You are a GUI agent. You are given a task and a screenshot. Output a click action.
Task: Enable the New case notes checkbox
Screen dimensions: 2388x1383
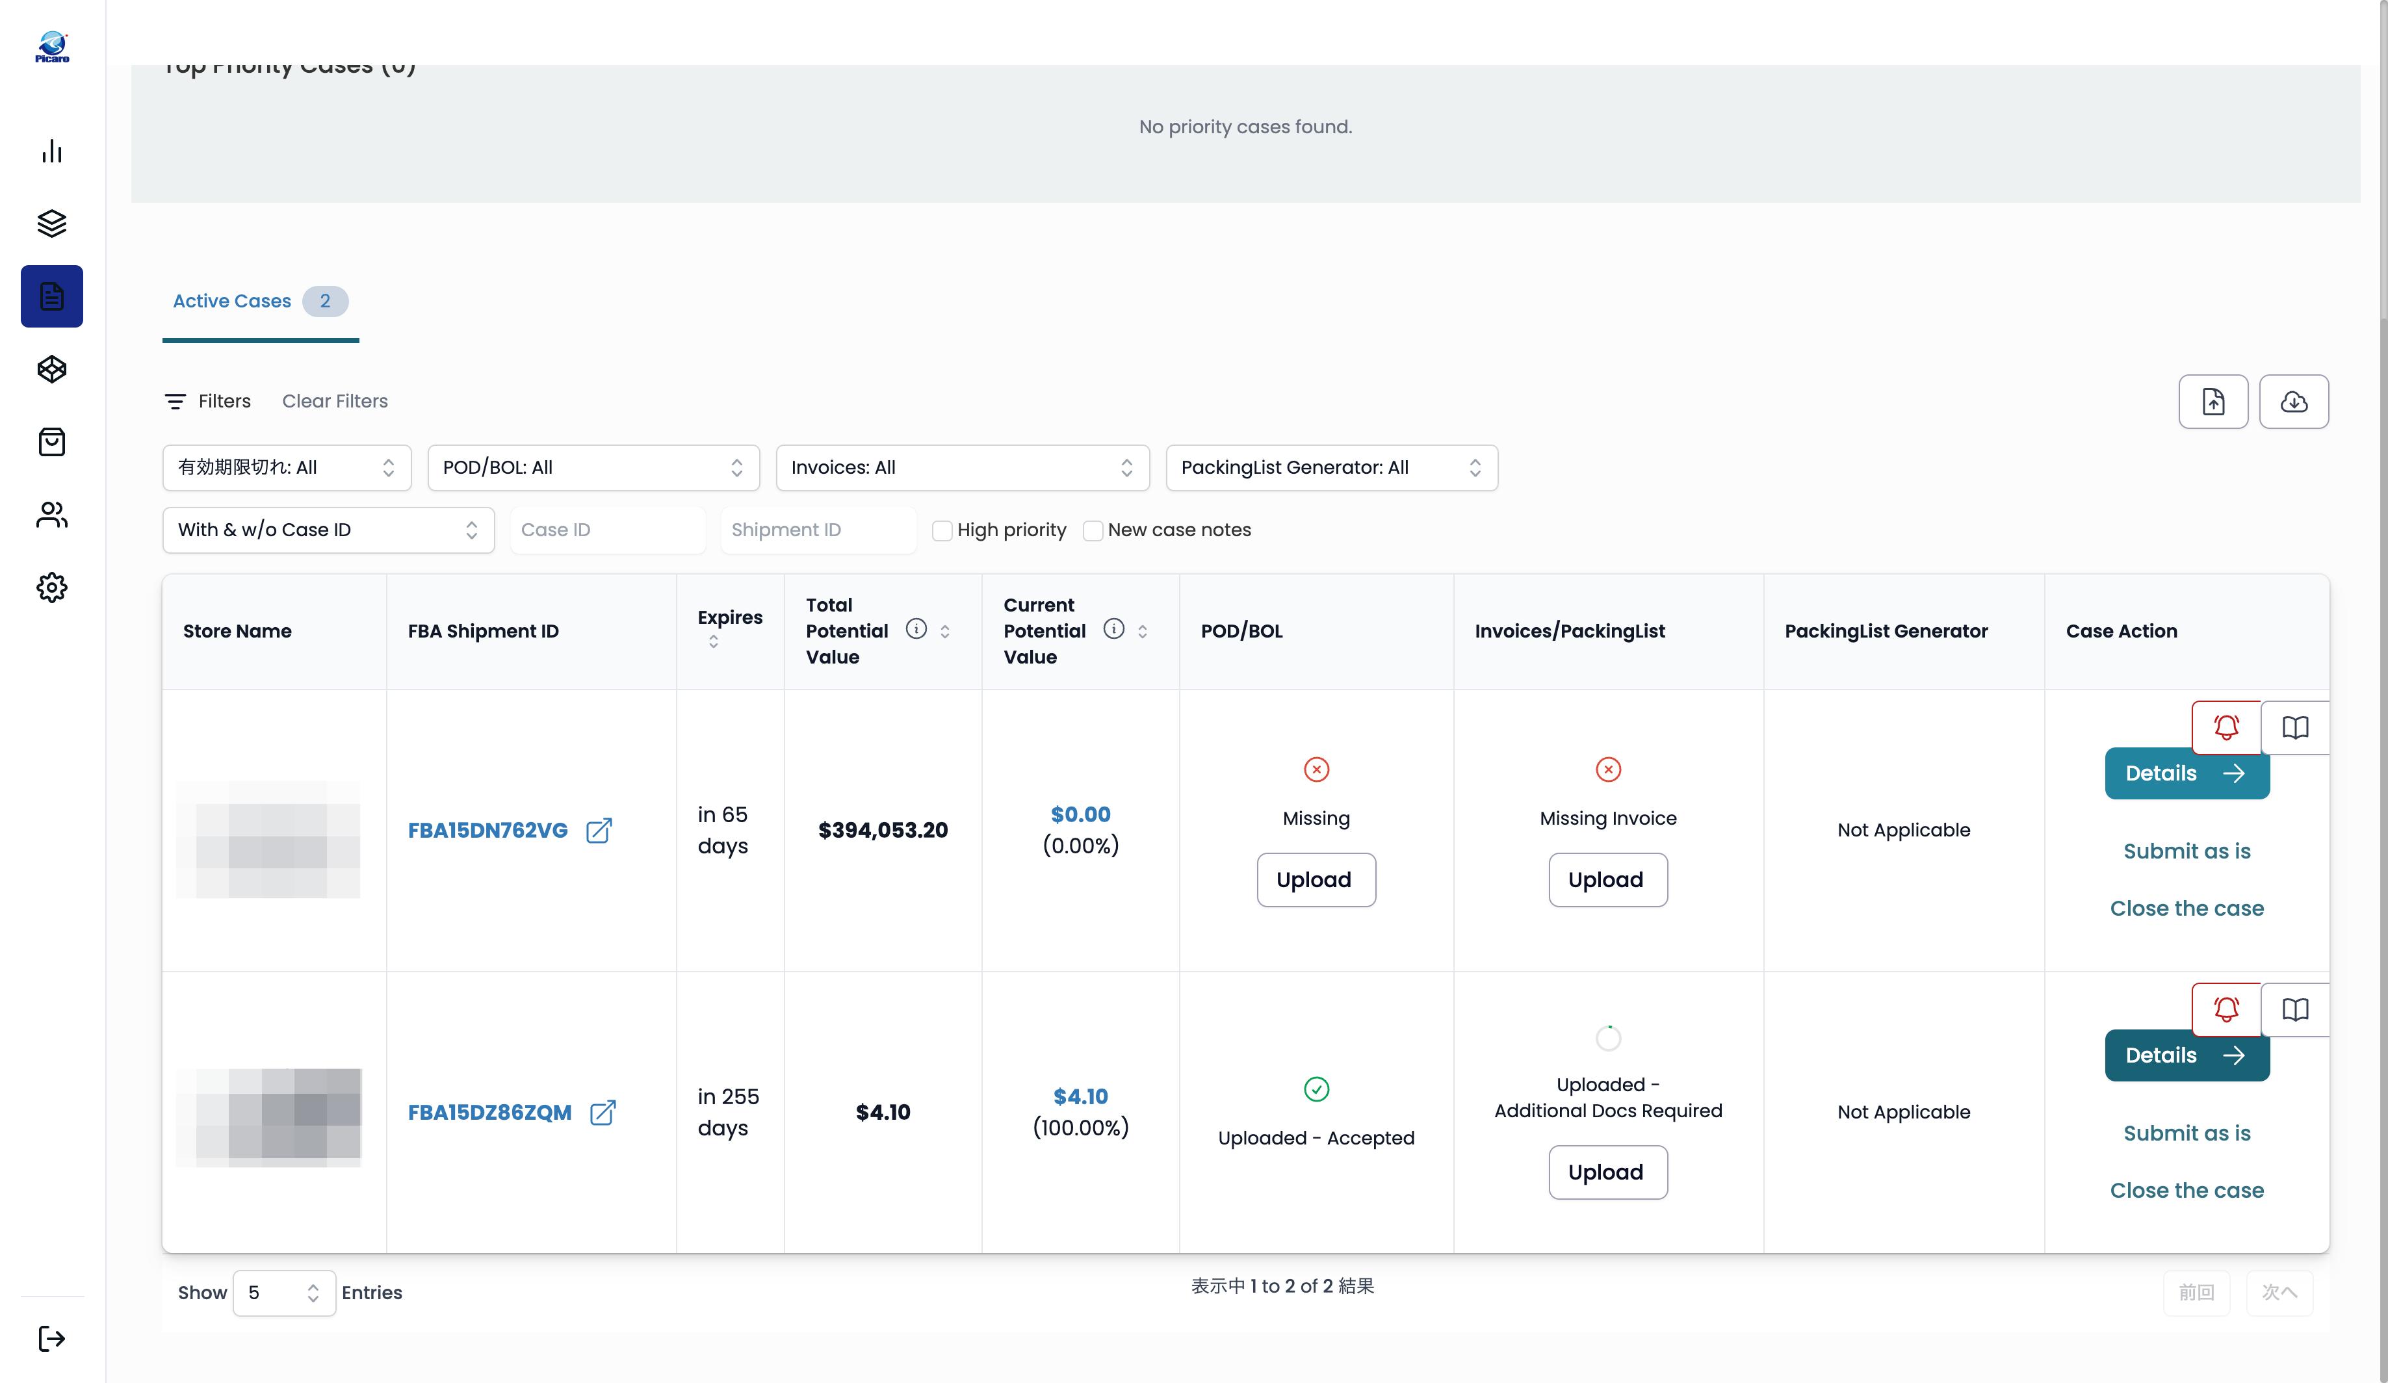pos(1093,530)
